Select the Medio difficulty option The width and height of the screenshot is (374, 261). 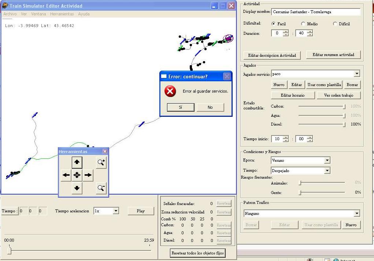[x=303, y=24]
